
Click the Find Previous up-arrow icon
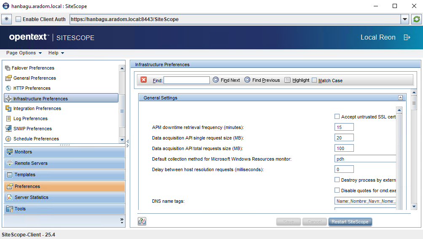(x=247, y=80)
